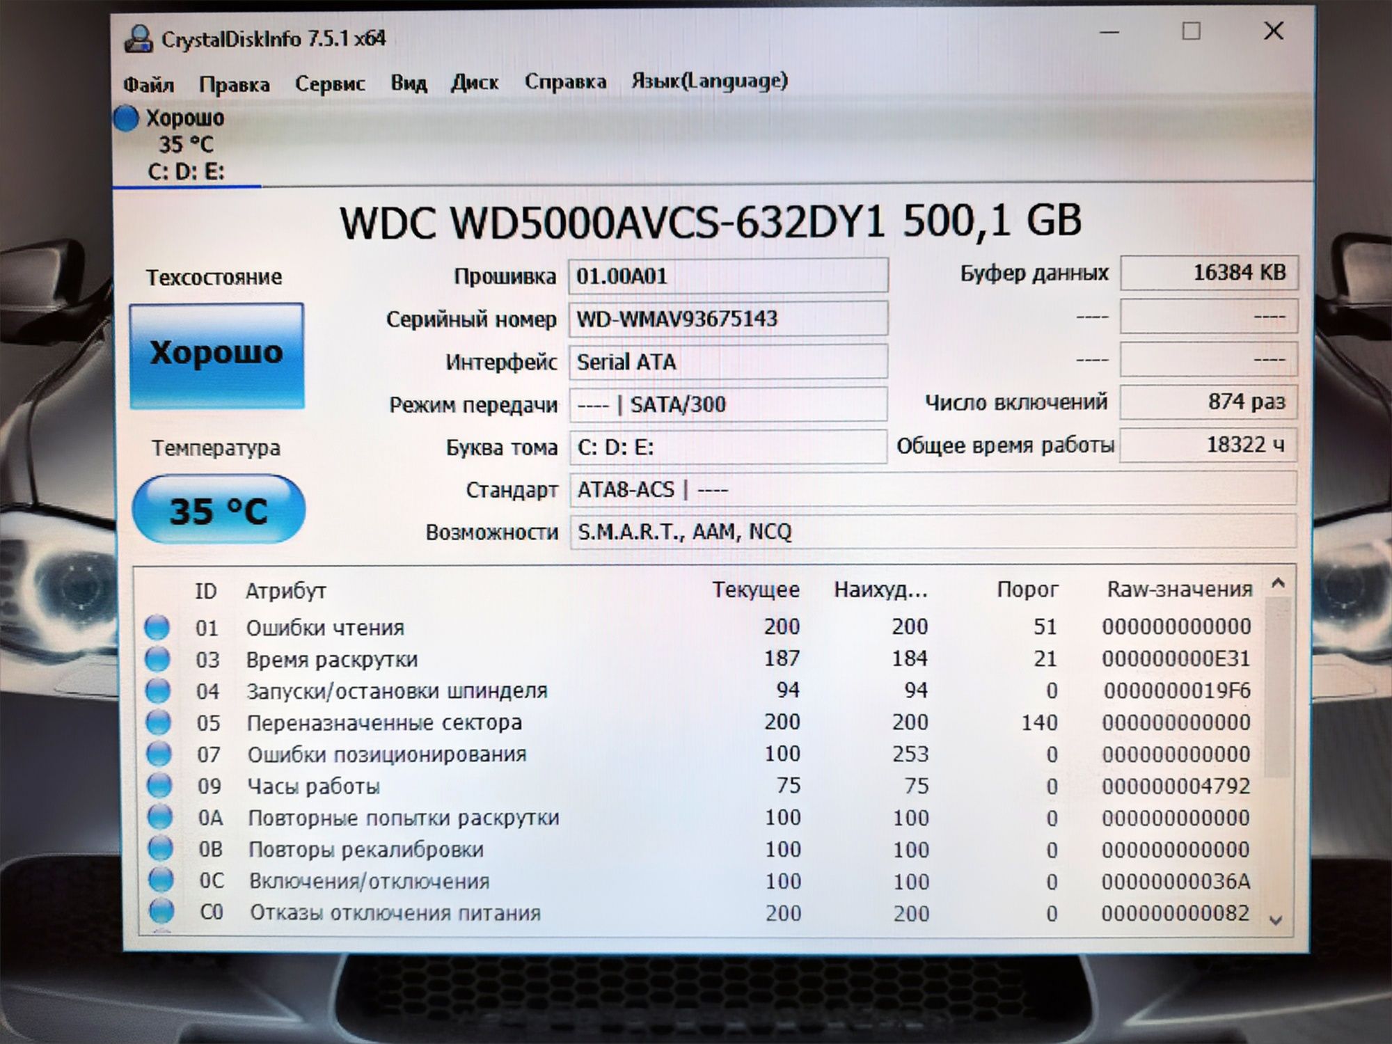This screenshot has width=1392, height=1044.
Task: Click status orb for 09 Часы работы
Action: 159,786
